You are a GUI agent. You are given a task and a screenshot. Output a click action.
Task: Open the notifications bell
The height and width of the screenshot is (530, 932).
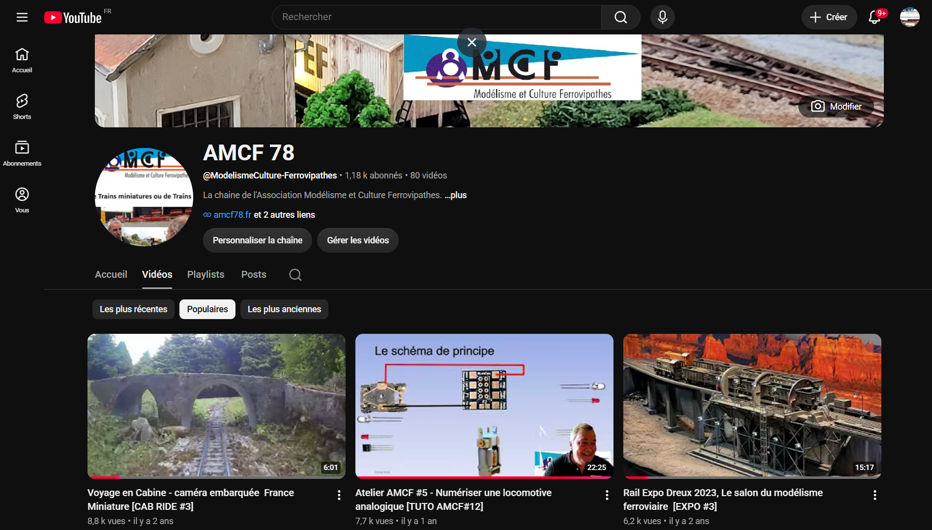click(874, 17)
